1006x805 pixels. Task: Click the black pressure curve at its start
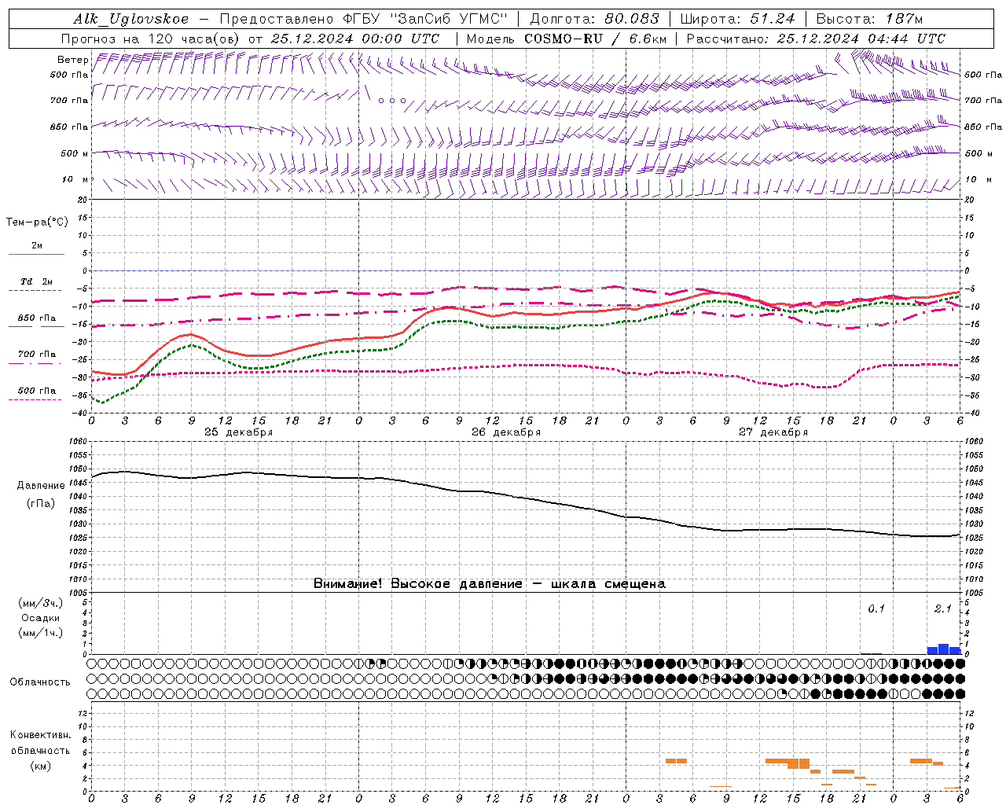click(x=94, y=476)
